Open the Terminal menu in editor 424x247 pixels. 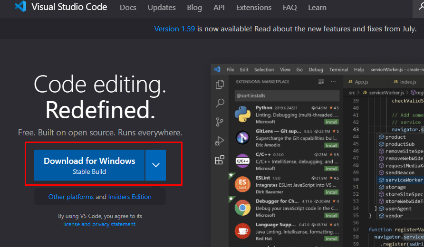pyautogui.click(x=338, y=69)
